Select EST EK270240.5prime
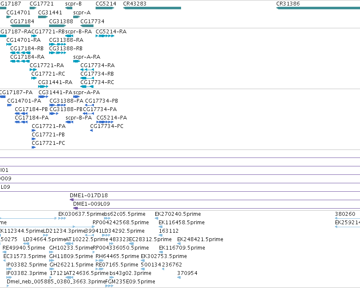 [157, 218]
